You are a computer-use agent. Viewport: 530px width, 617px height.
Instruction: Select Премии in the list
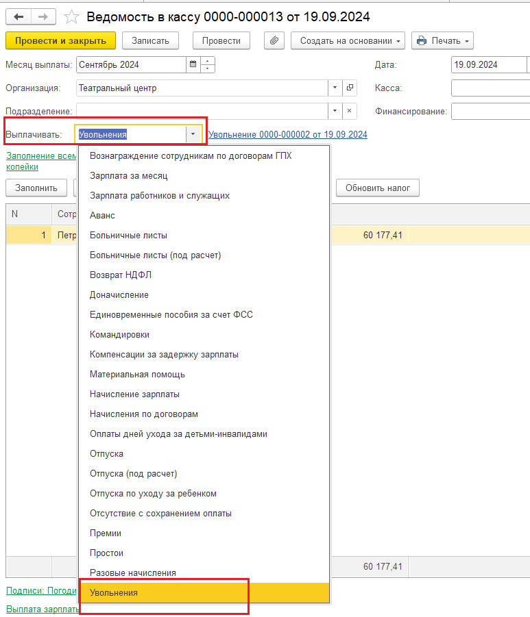point(204,533)
